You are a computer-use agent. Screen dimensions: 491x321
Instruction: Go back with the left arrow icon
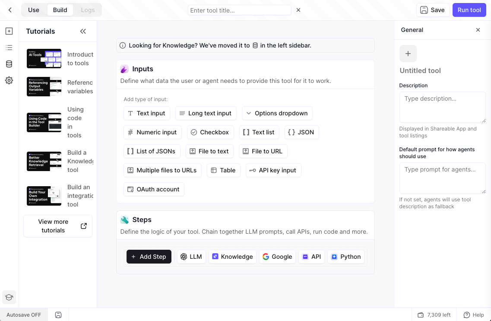(10, 10)
